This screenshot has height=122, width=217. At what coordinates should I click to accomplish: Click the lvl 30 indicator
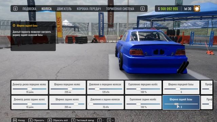(x=188, y=9)
